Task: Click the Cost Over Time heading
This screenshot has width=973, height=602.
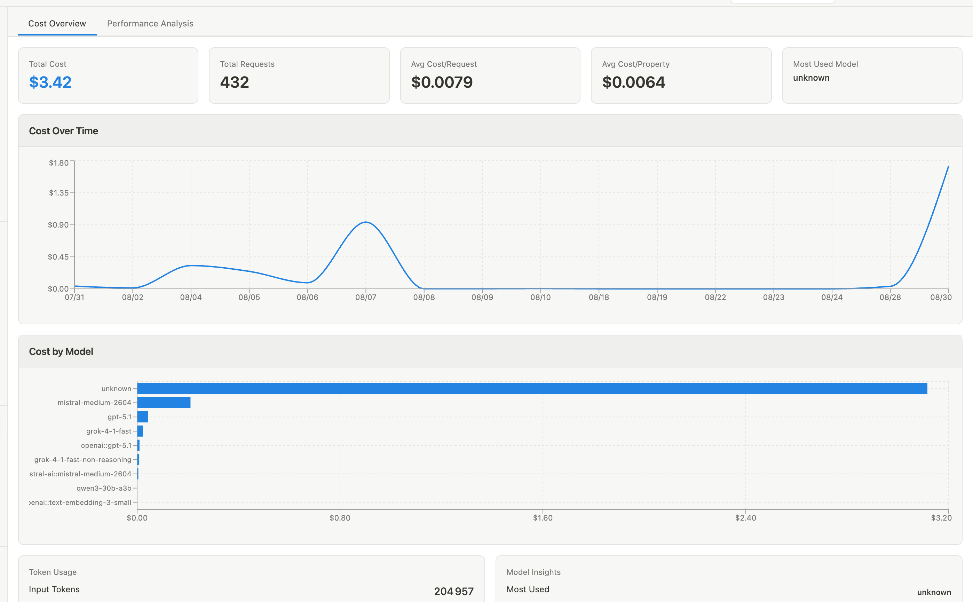Action: point(63,131)
